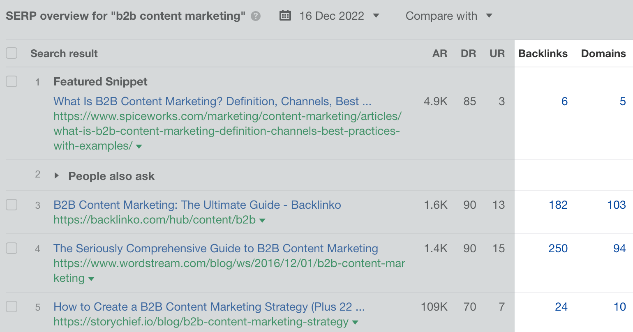633x332 pixels.
Task: Sort by the Backlinks column header
Action: pyautogui.click(x=543, y=53)
